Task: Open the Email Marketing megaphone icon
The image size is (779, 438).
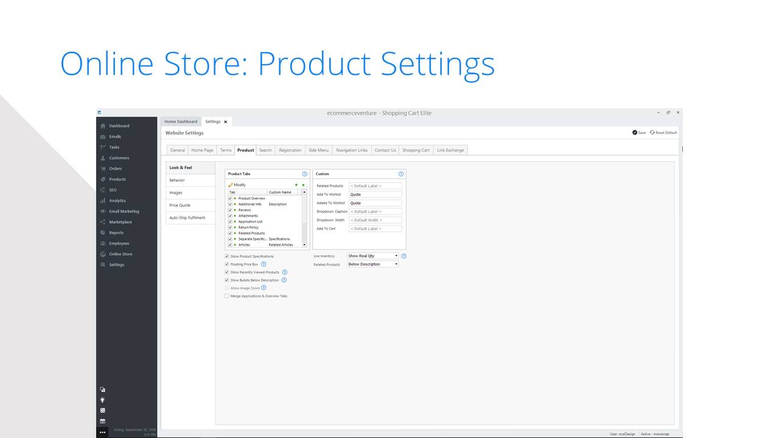Action: coord(103,211)
